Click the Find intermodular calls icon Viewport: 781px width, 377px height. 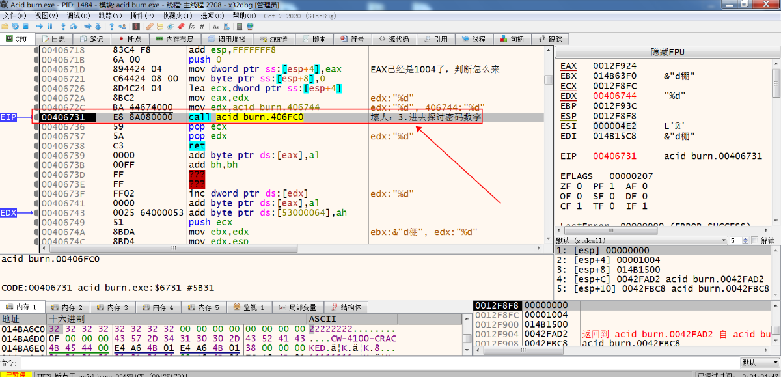click(226, 27)
